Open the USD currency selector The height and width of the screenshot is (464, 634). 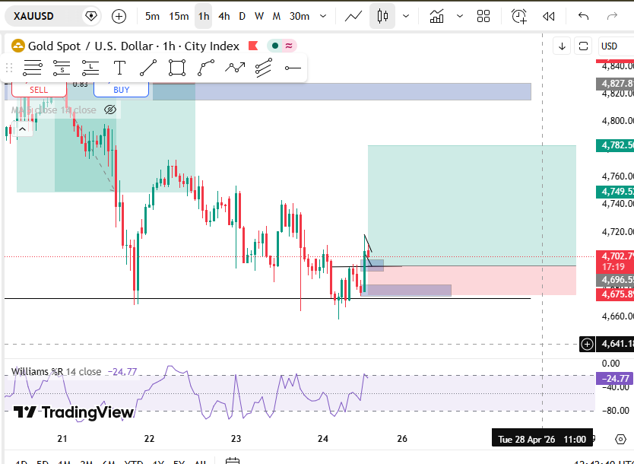(x=616, y=46)
